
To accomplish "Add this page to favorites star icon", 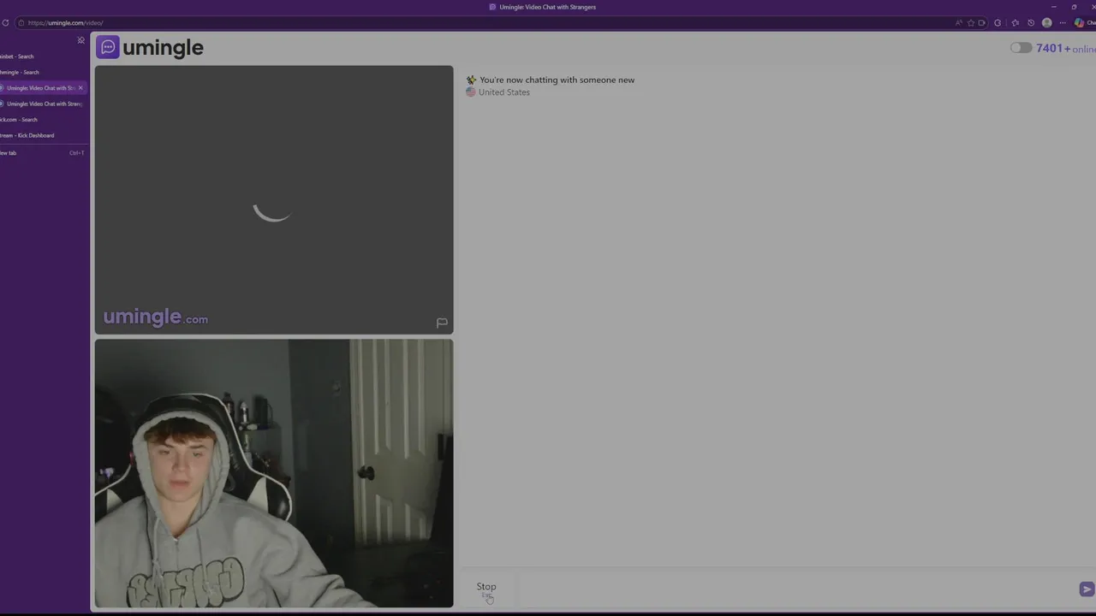I will (x=970, y=23).
